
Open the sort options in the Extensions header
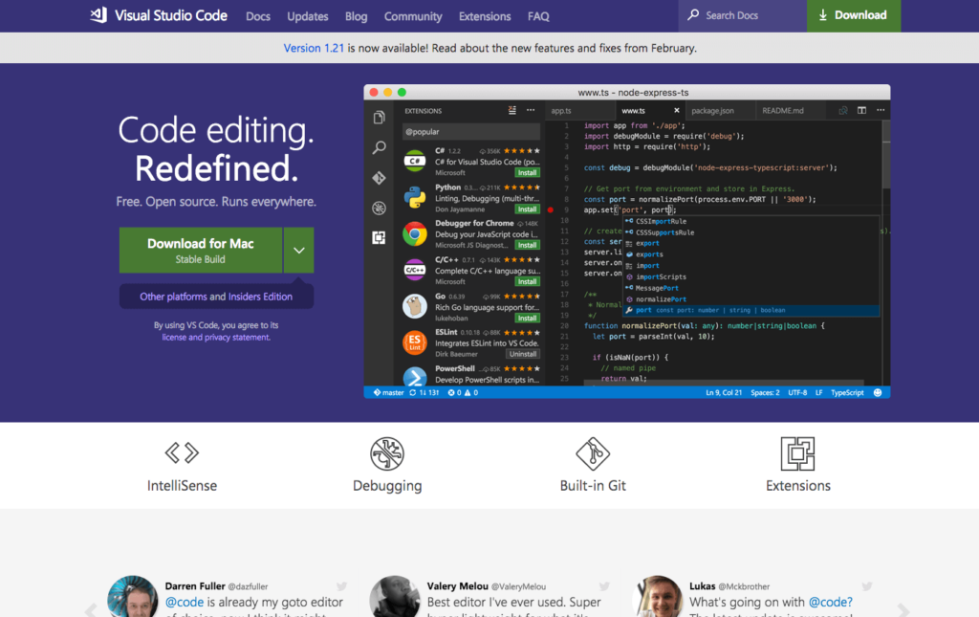[x=511, y=110]
